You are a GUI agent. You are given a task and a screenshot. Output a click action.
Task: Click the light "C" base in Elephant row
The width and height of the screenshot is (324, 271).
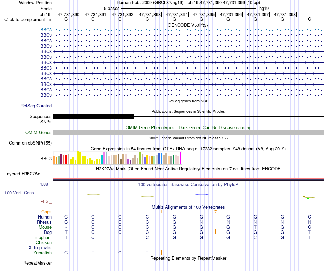(x=255, y=237)
